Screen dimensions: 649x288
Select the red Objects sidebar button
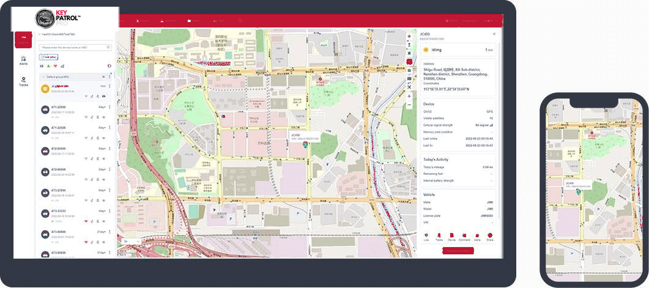[x=24, y=39]
